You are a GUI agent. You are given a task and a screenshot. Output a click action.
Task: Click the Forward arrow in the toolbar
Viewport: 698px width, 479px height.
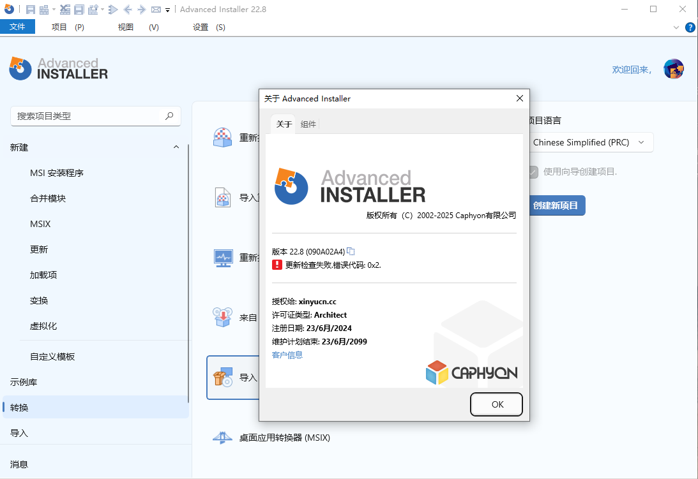pyautogui.click(x=142, y=10)
